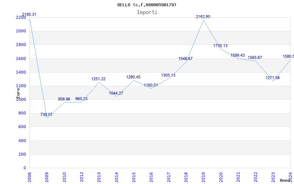Click the Anno x-axis title
Screen dimensions: 294x184
coord(286,180)
